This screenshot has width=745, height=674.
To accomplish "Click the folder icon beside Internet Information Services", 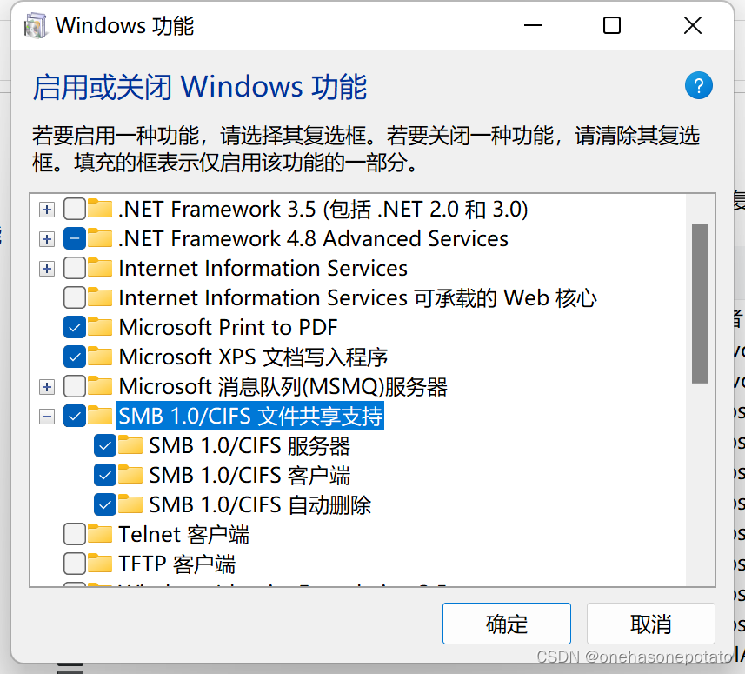I will point(100,268).
